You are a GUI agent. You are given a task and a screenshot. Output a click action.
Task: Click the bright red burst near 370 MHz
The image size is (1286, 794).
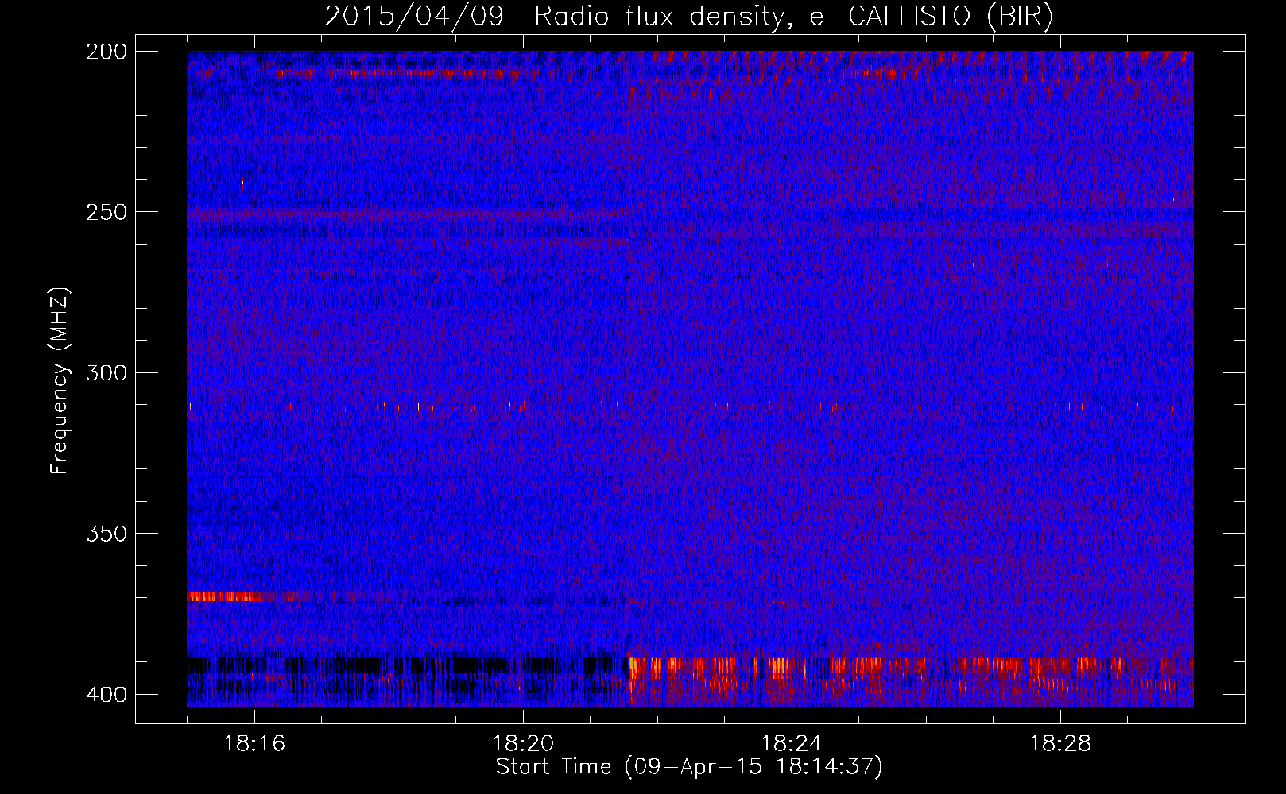tap(226, 596)
